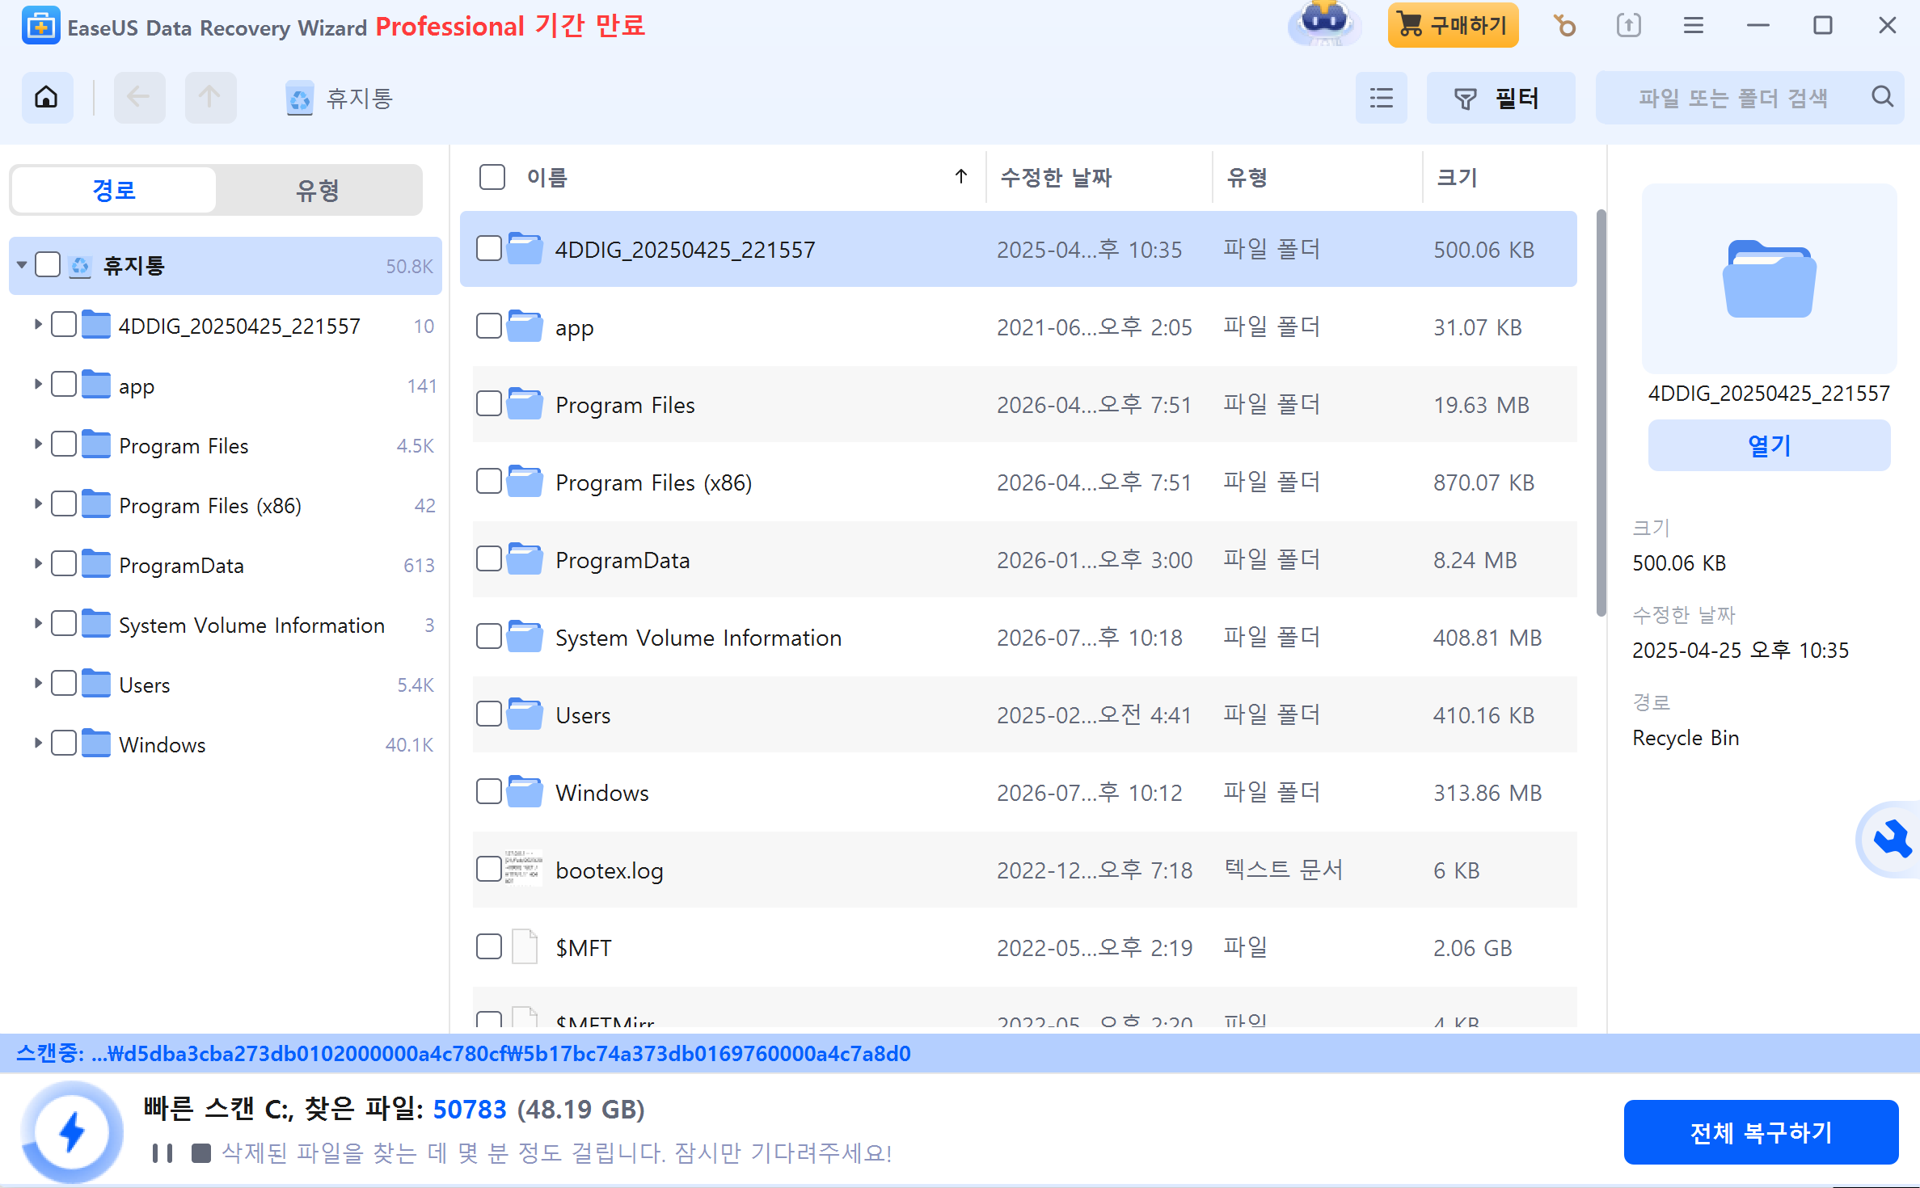Click the quick scan lightning progress icon
This screenshot has width=1920, height=1188.
(x=72, y=1131)
